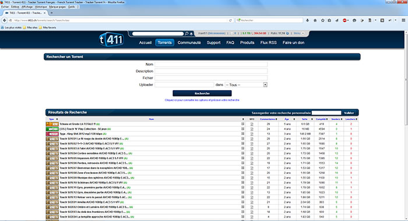The height and width of the screenshot is (221, 408).
Task: Click the ratio info icon in user bar
Action: [287, 34]
